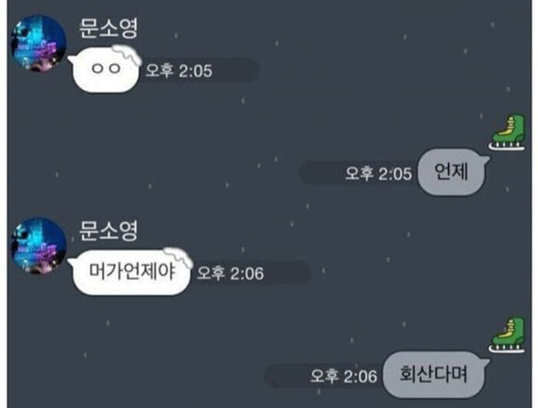Open 문소영's profile picture above the 'ㅇㅇ' message
The height and width of the screenshot is (408, 538).
pos(38,44)
